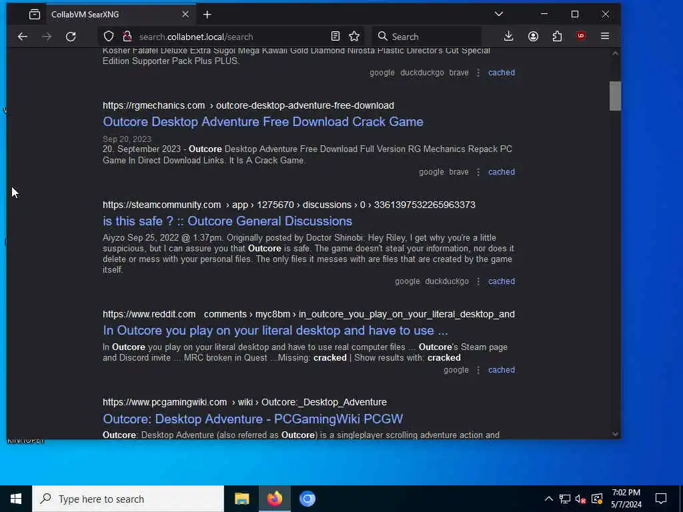Expand options dots for steamcommunity result
683x512 pixels.
(478, 281)
